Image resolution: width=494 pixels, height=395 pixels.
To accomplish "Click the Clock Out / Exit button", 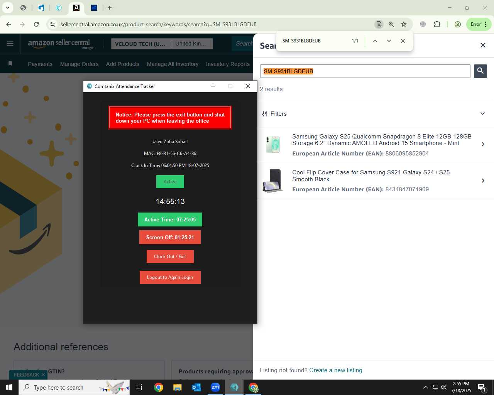I will 170,257.
